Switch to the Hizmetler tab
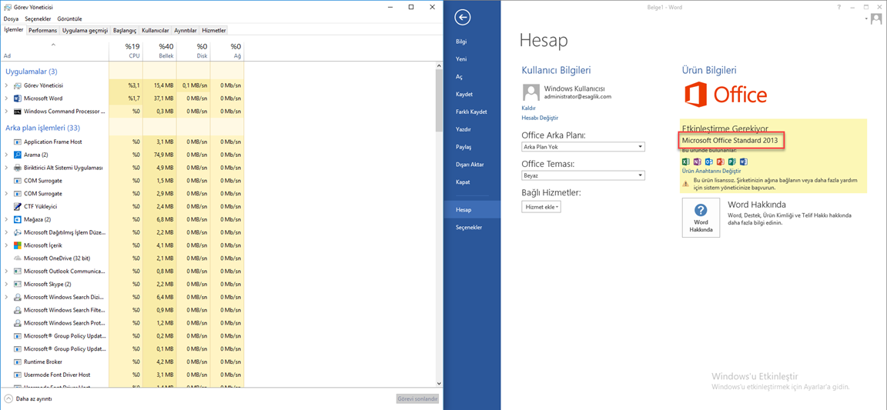 (x=214, y=31)
